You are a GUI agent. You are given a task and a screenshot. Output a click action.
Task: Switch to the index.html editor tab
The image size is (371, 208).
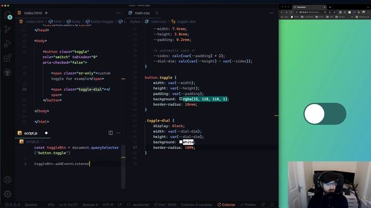33,13
